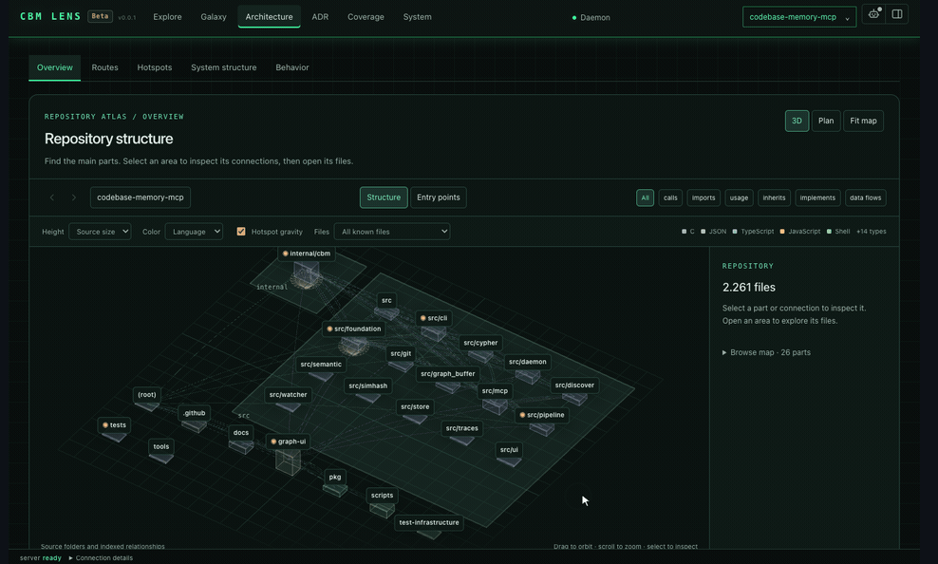Click the JavaScript legend color swatch
This screenshot has height=564, width=938.
782,232
